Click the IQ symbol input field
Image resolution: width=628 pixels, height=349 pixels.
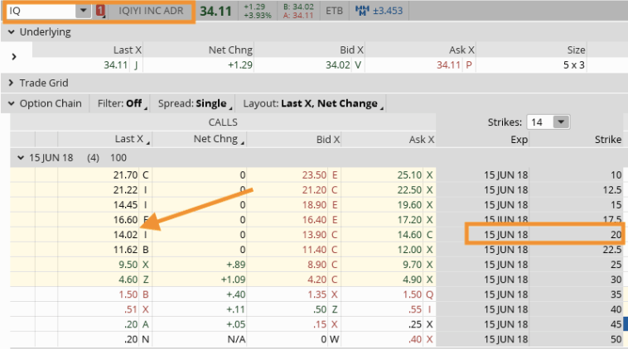(x=40, y=11)
